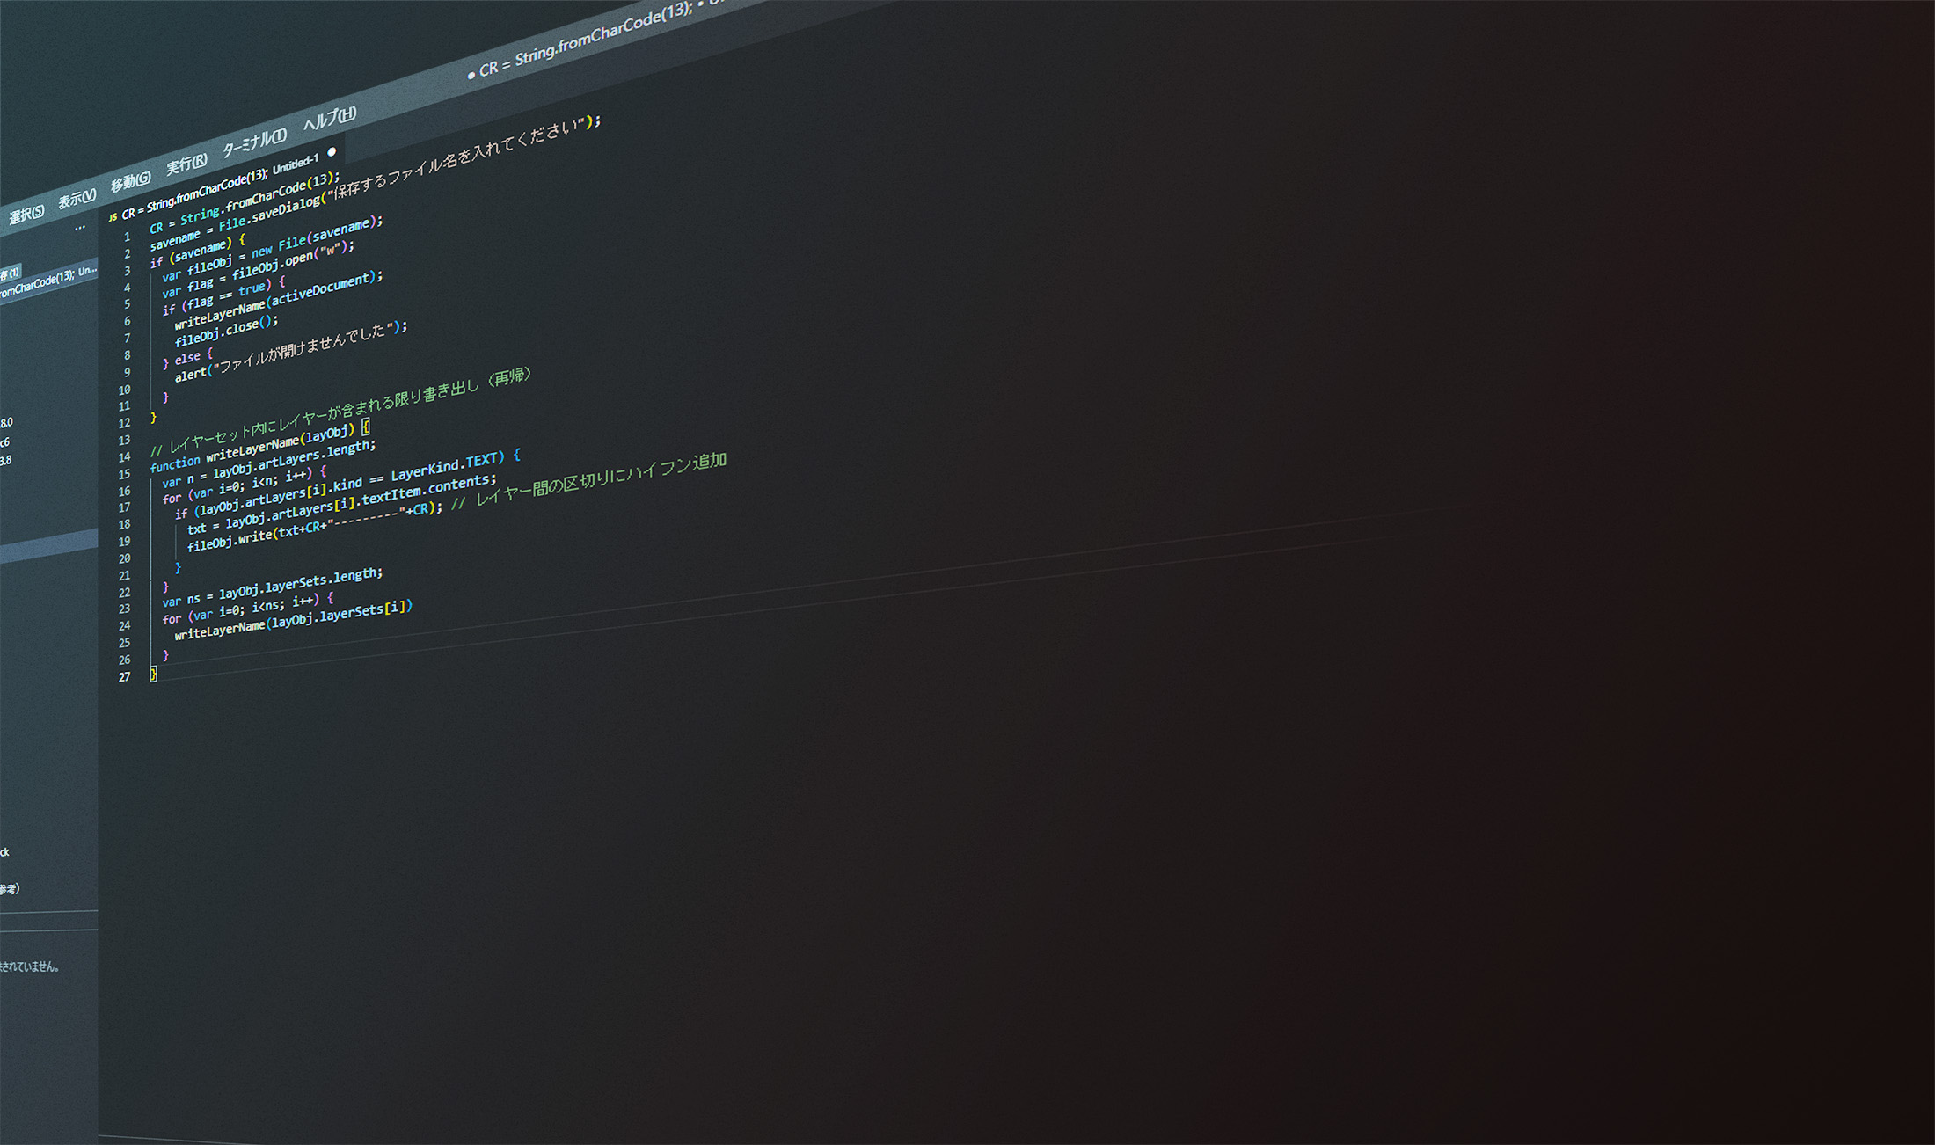The width and height of the screenshot is (1935, 1145).
Task: Select the Untitled-1 editor tab
Action: (x=220, y=185)
